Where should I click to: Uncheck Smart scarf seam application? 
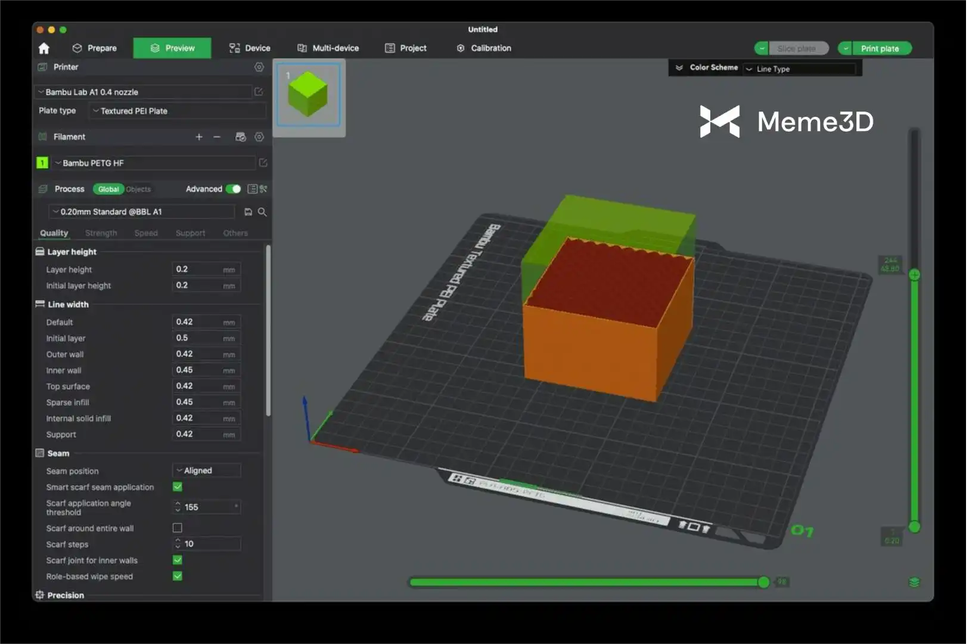[178, 487]
